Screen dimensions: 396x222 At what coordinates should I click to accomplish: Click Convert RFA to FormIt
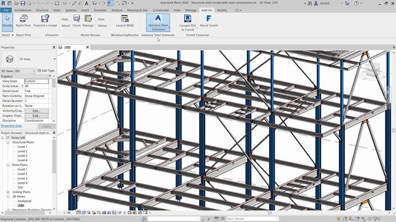point(188,23)
